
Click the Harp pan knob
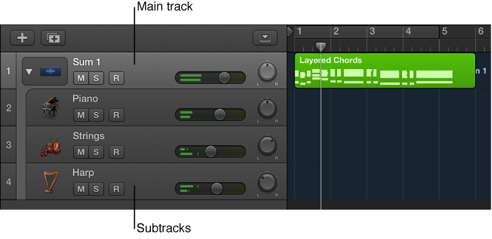(267, 183)
